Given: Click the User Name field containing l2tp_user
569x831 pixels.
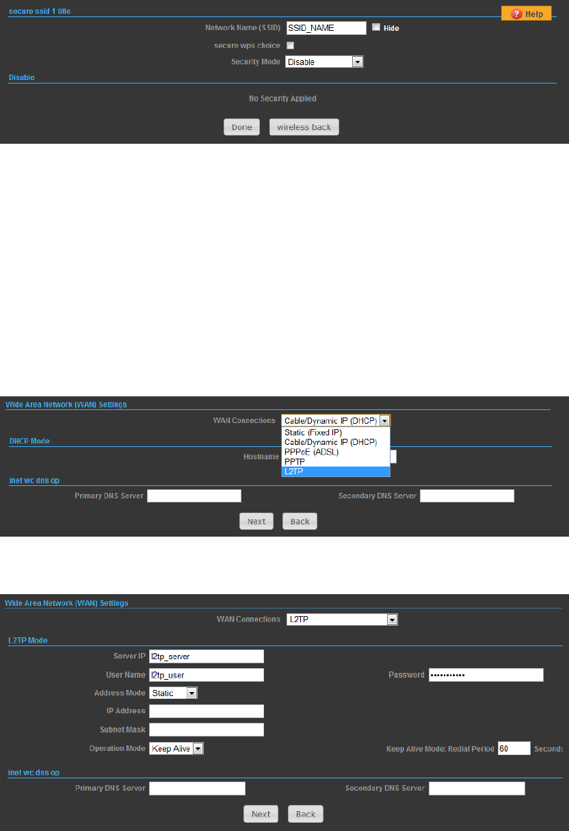Looking at the screenshot, I should point(207,675).
